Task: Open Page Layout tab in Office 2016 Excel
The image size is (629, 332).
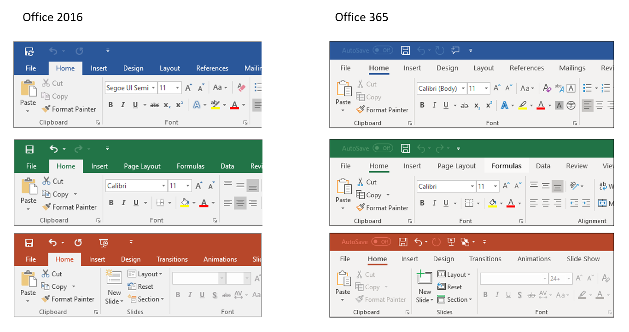Action: click(x=142, y=166)
